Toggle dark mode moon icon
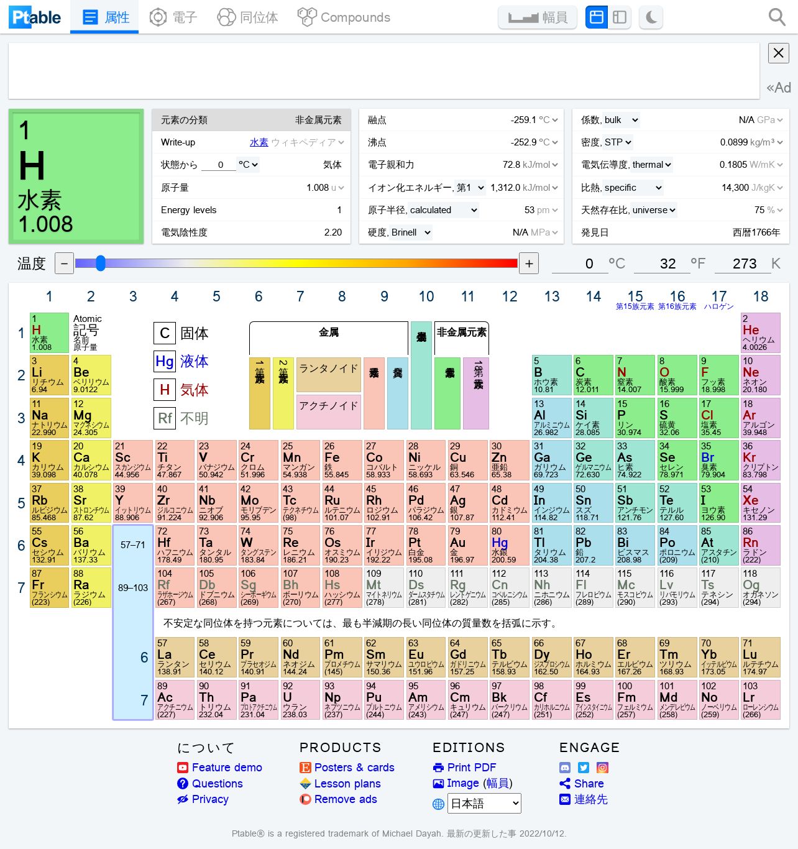The width and height of the screenshot is (798, 849). (x=651, y=17)
